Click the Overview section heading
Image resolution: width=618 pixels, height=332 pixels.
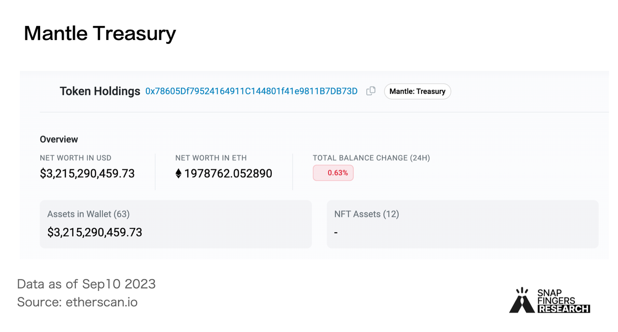[59, 139]
